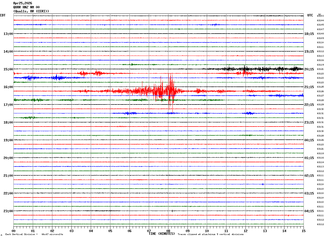Click the large red earthquake waveform peak
Viewport: 325px width, 238px height.
170,91
